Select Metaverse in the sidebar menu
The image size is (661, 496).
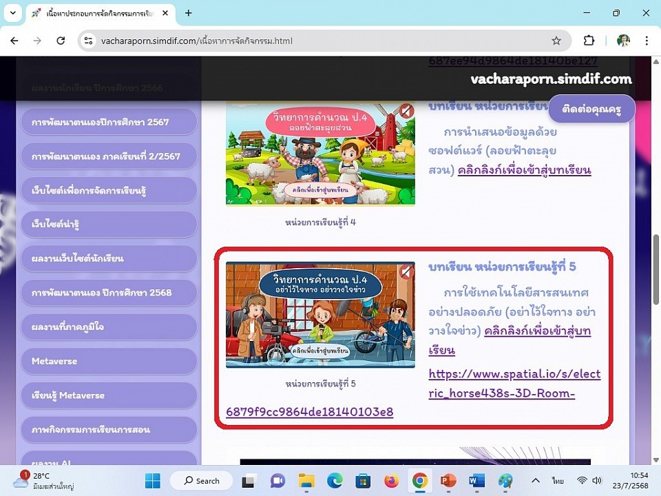tap(109, 361)
